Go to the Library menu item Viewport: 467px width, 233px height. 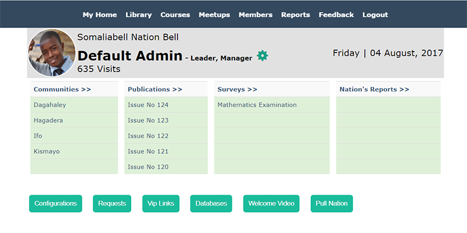pos(138,15)
